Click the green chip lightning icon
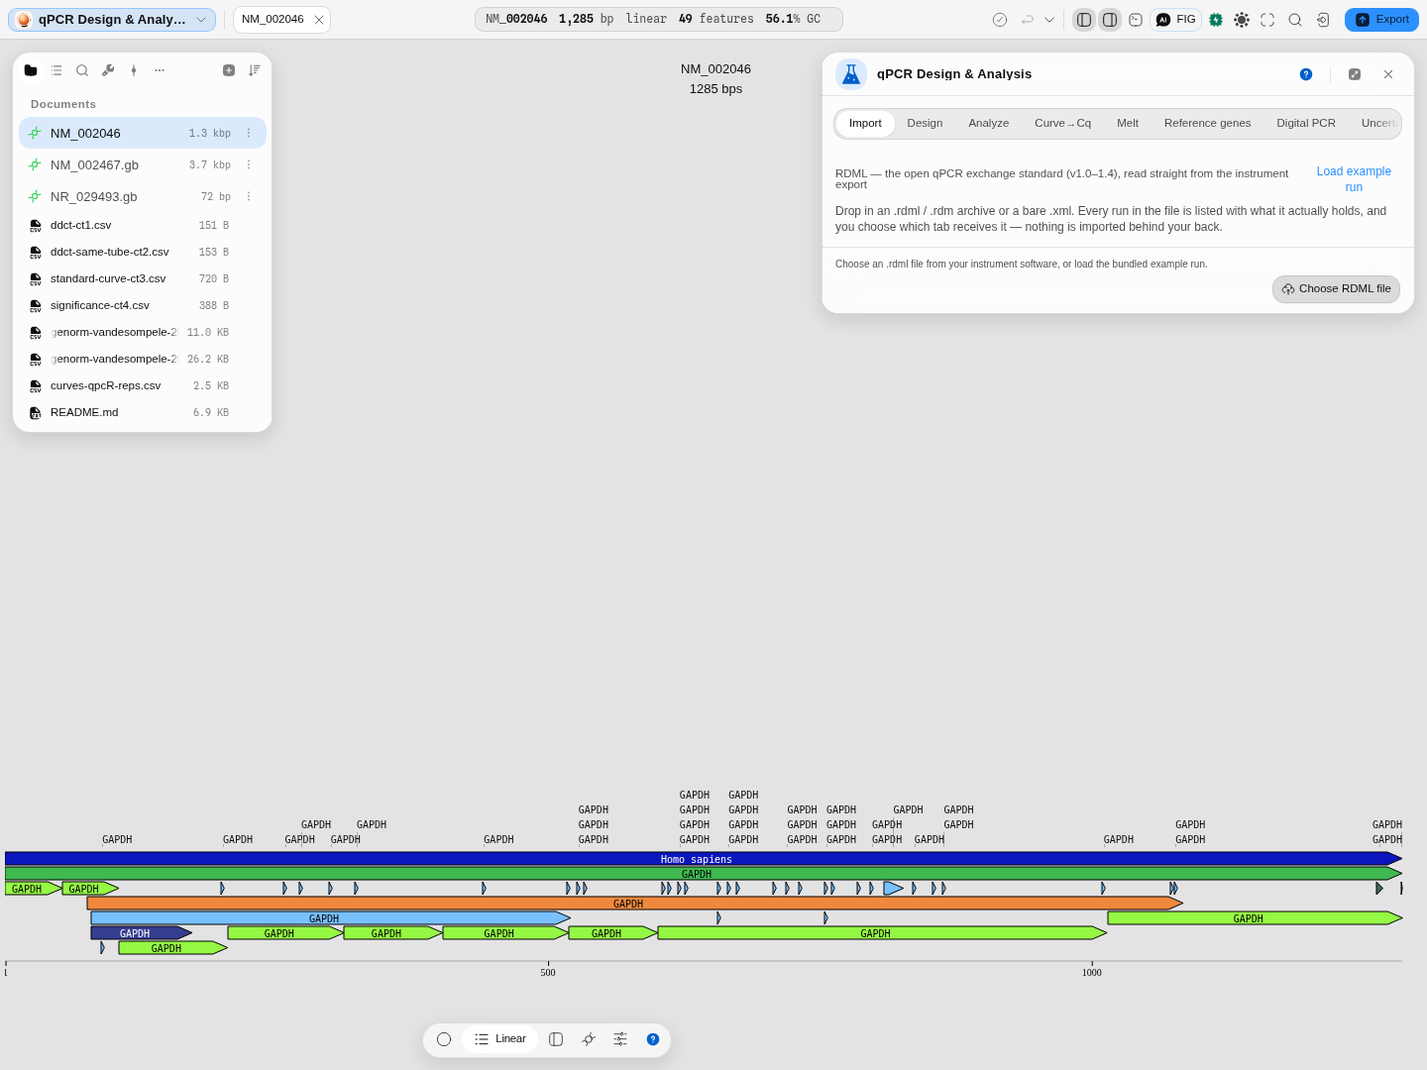 point(1216,20)
